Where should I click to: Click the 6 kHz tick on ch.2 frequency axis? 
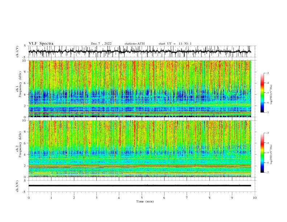tap(25, 143)
